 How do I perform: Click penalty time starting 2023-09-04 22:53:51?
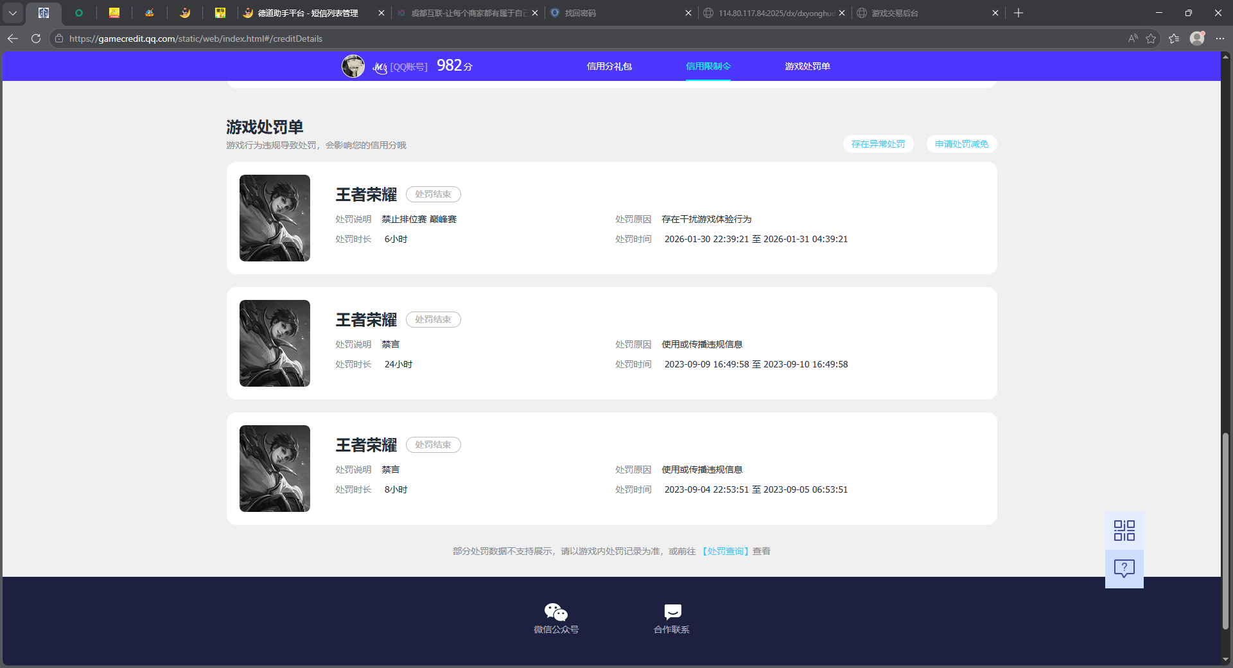coord(756,489)
